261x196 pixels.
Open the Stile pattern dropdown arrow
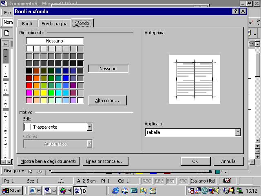(x=89, y=127)
